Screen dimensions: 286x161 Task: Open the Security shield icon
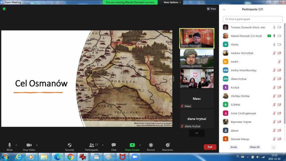pos(70,145)
